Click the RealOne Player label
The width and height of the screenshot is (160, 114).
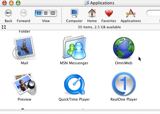click(x=124, y=99)
